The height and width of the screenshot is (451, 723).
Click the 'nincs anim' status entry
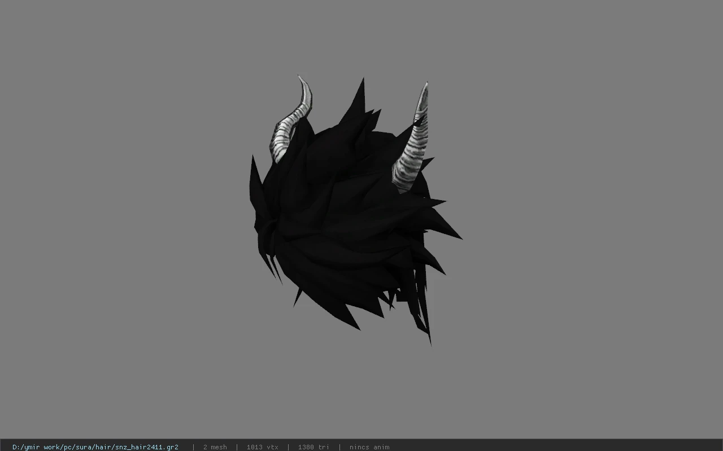(x=369, y=447)
